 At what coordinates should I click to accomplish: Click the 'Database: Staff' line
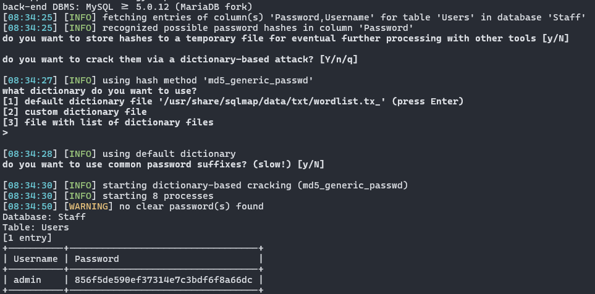click(44, 216)
